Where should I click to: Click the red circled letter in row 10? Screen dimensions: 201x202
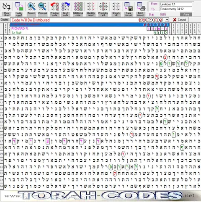point(149,96)
